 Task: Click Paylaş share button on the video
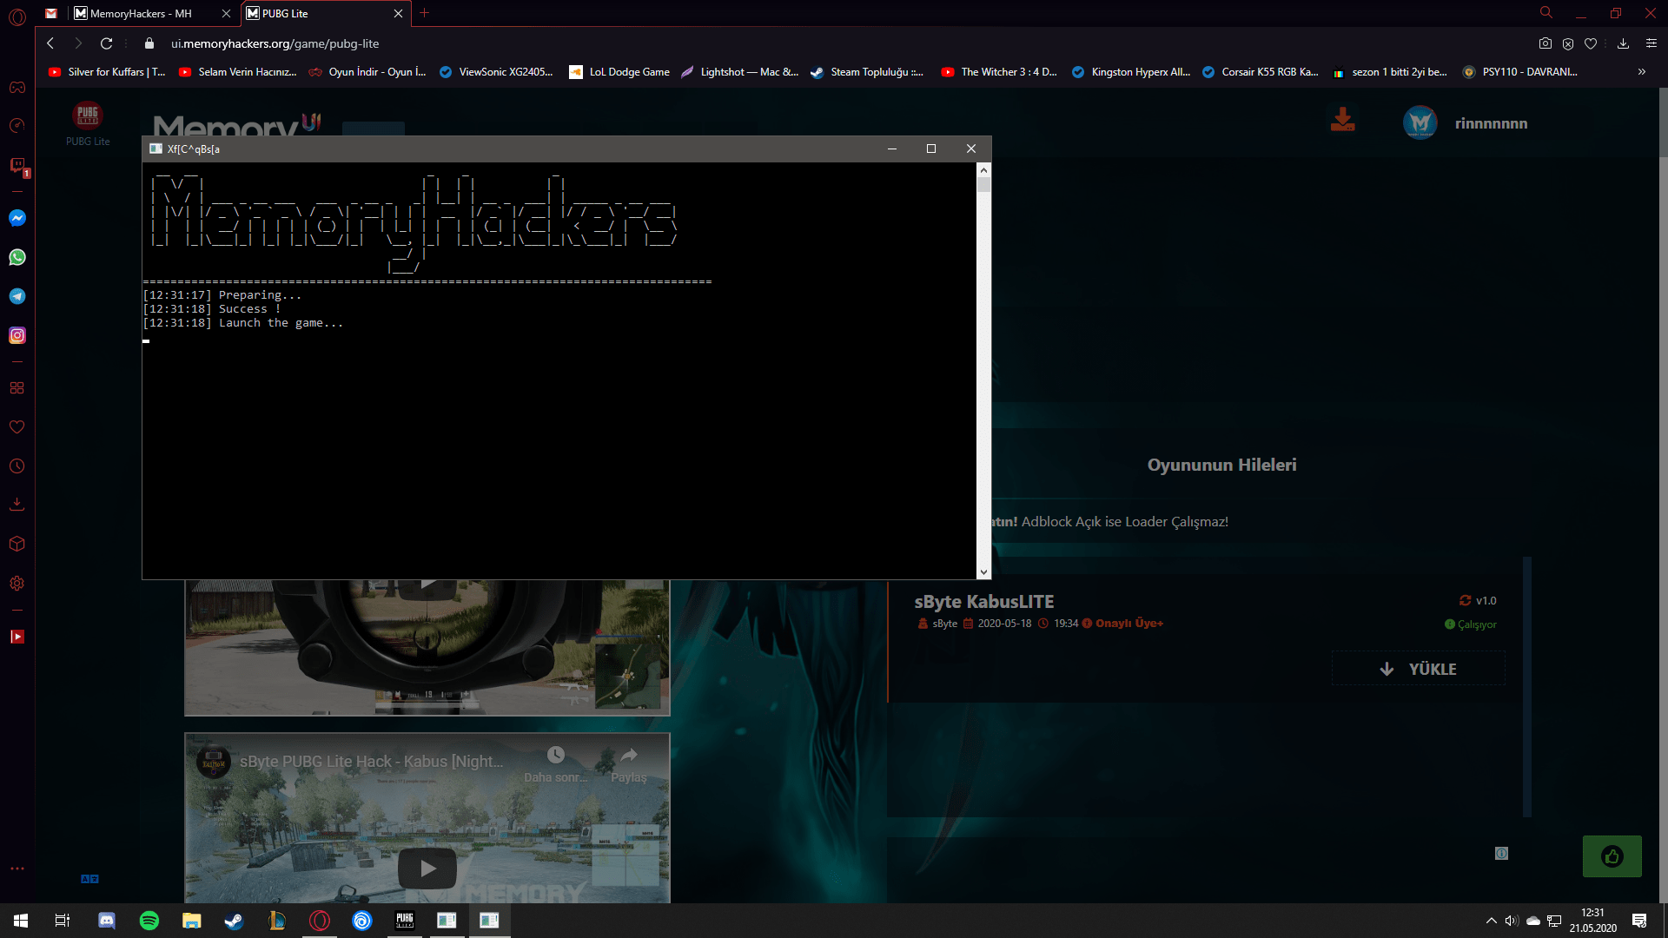[629, 763]
